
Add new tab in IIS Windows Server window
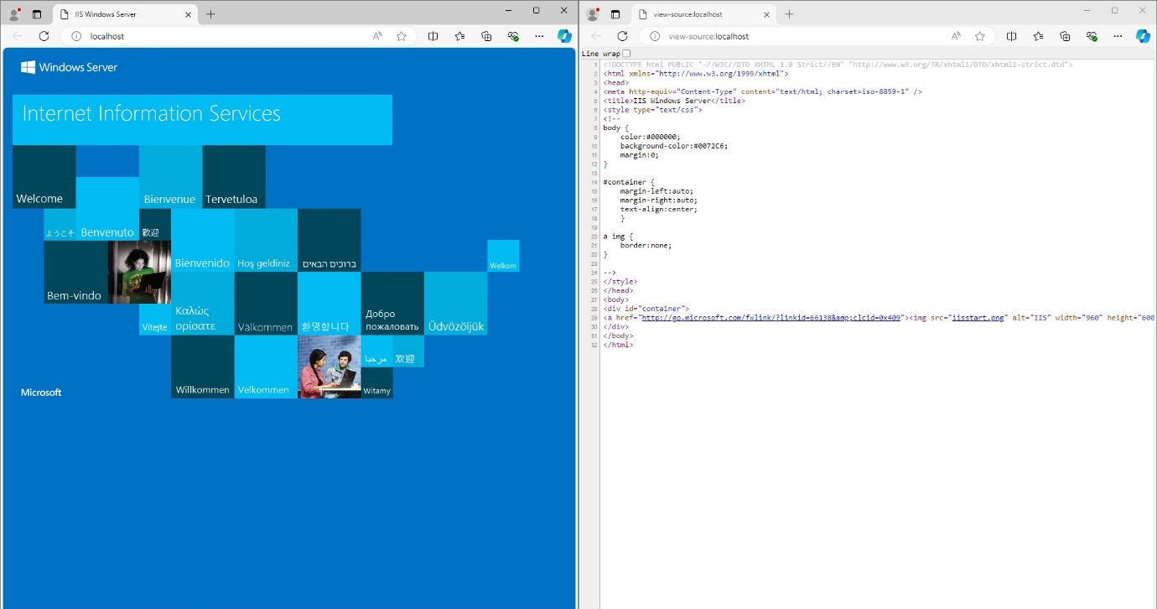pyautogui.click(x=210, y=14)
